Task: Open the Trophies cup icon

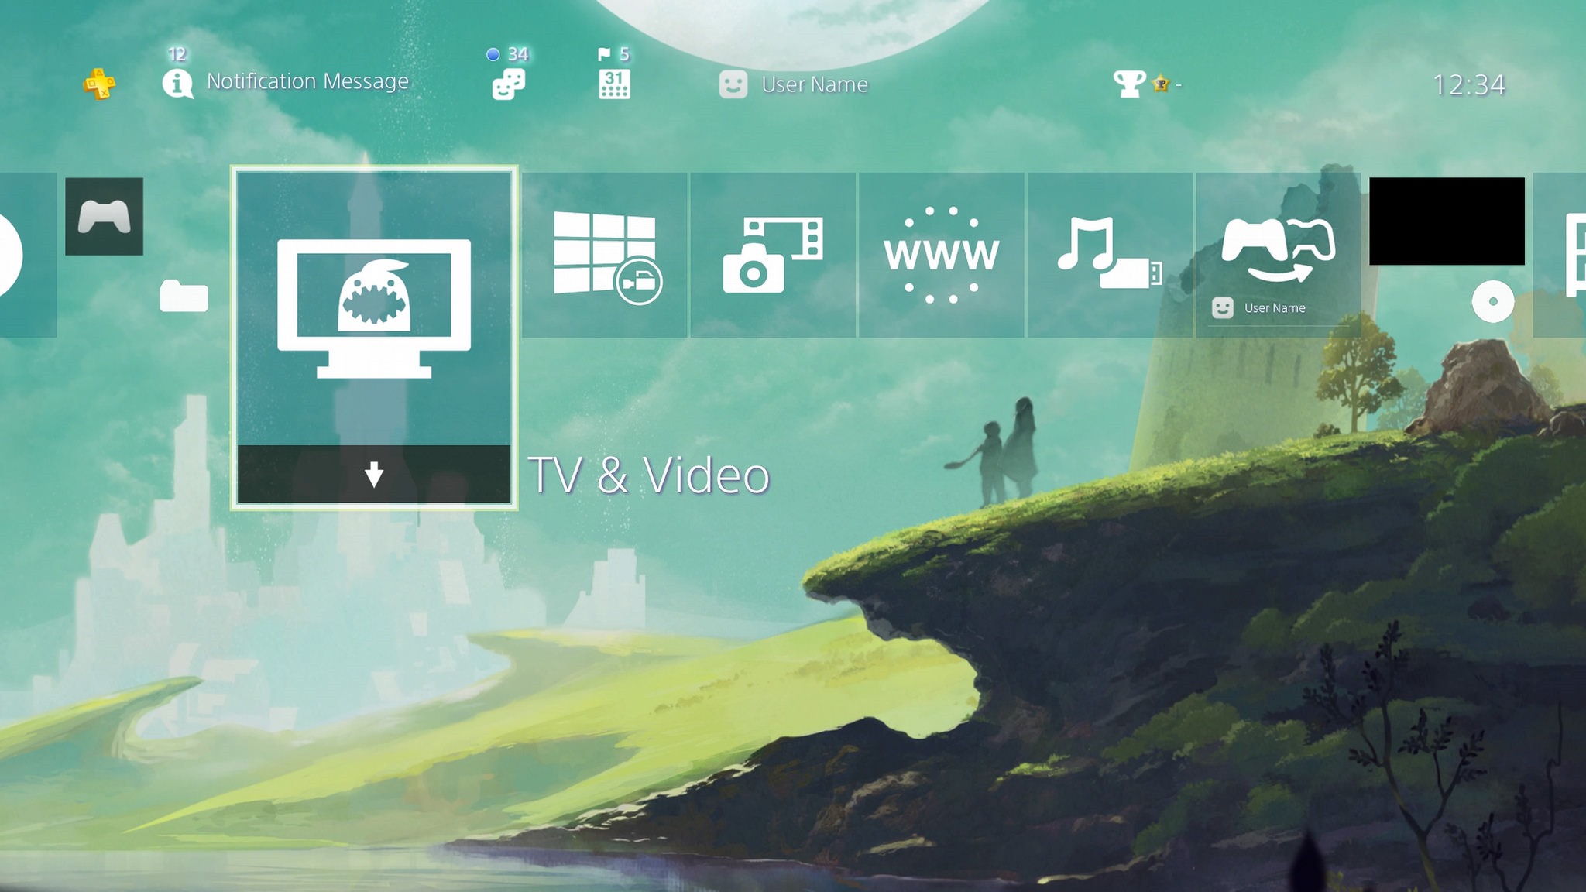Action: coord(1128,84)
